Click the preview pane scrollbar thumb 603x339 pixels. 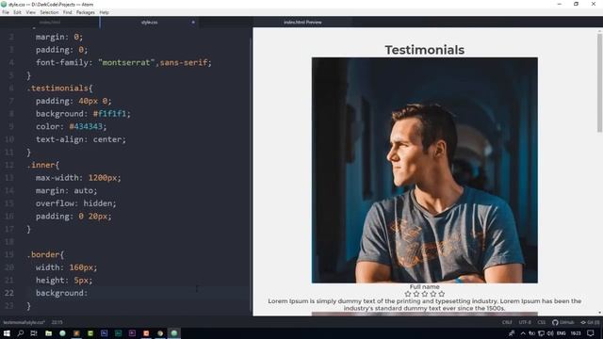click(x=599, y=83)
